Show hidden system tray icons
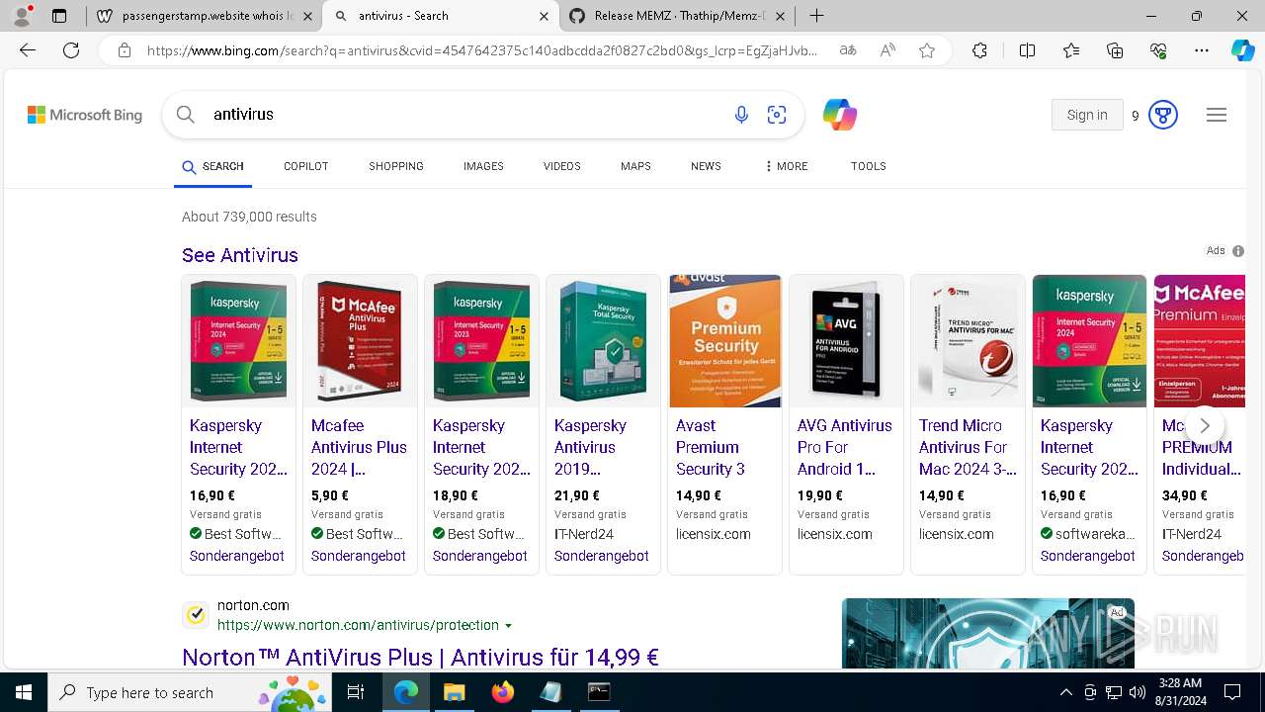Viewport: 1265px width, 712px height. 1065,692
